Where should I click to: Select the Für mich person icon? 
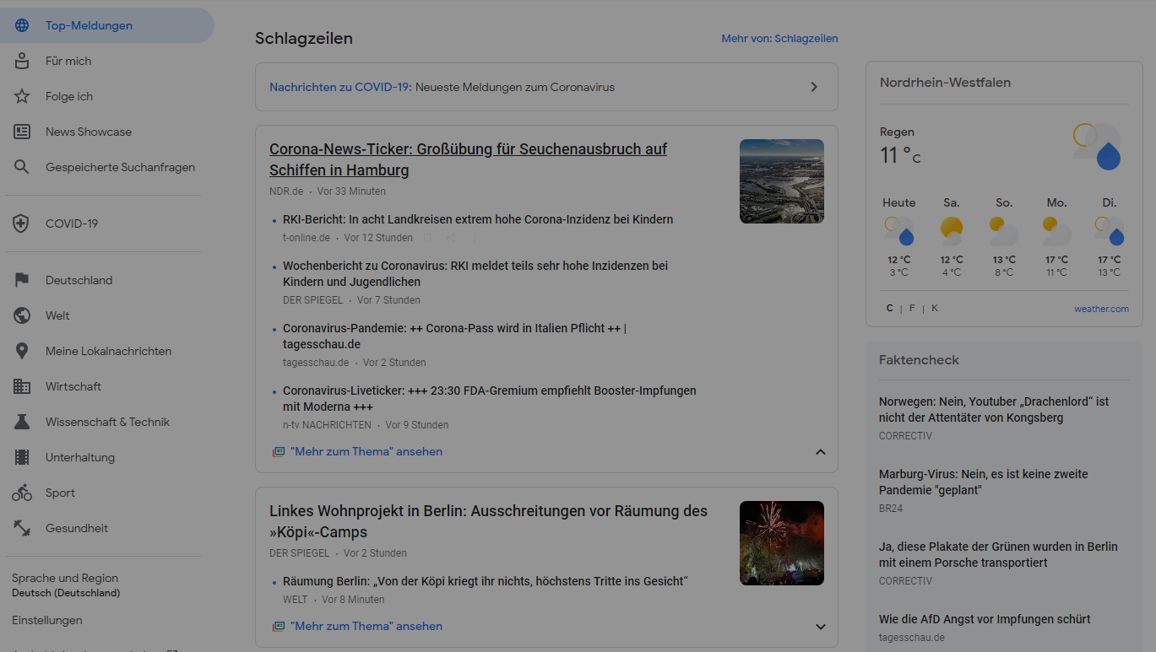click(x=22, y=61)
